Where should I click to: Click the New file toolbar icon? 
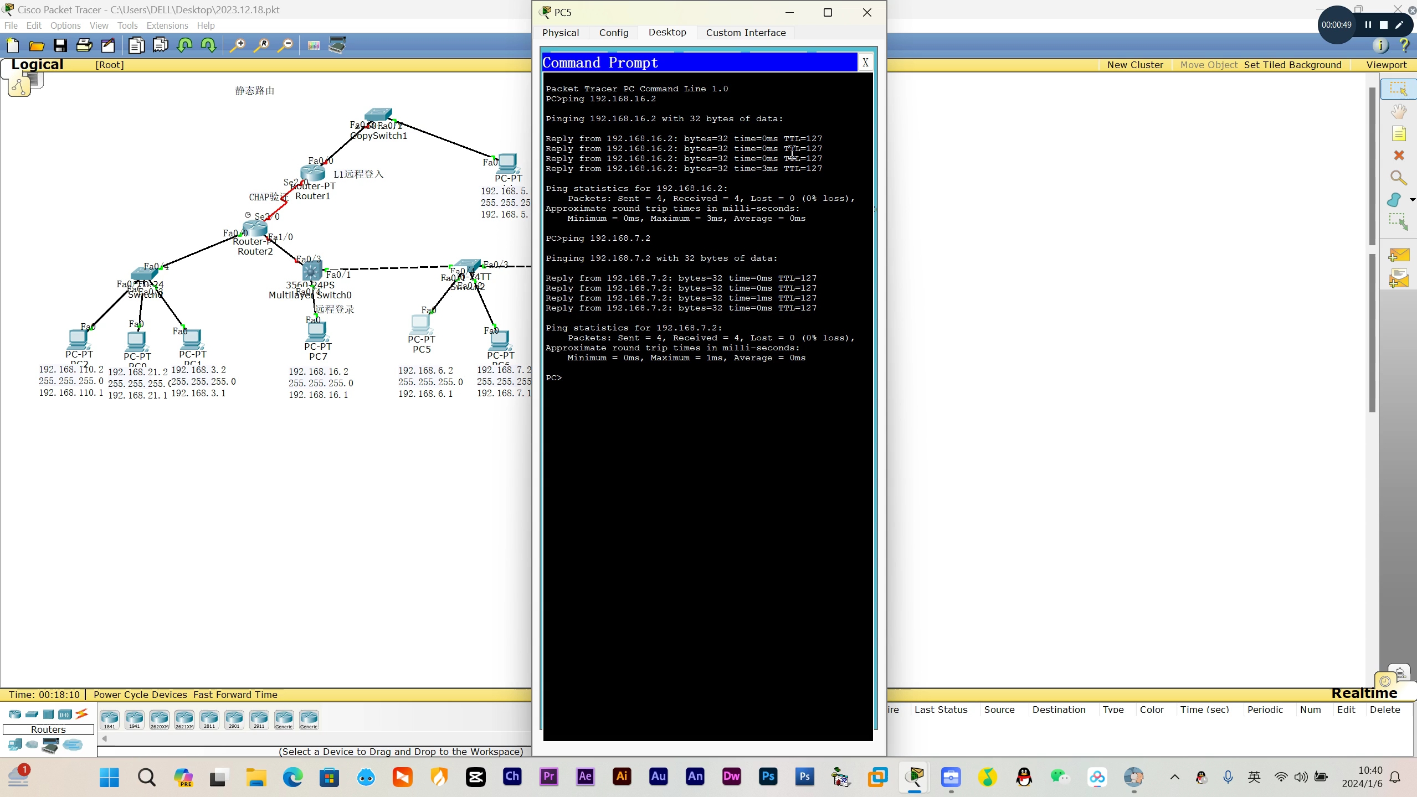click(x=12, y=45)
